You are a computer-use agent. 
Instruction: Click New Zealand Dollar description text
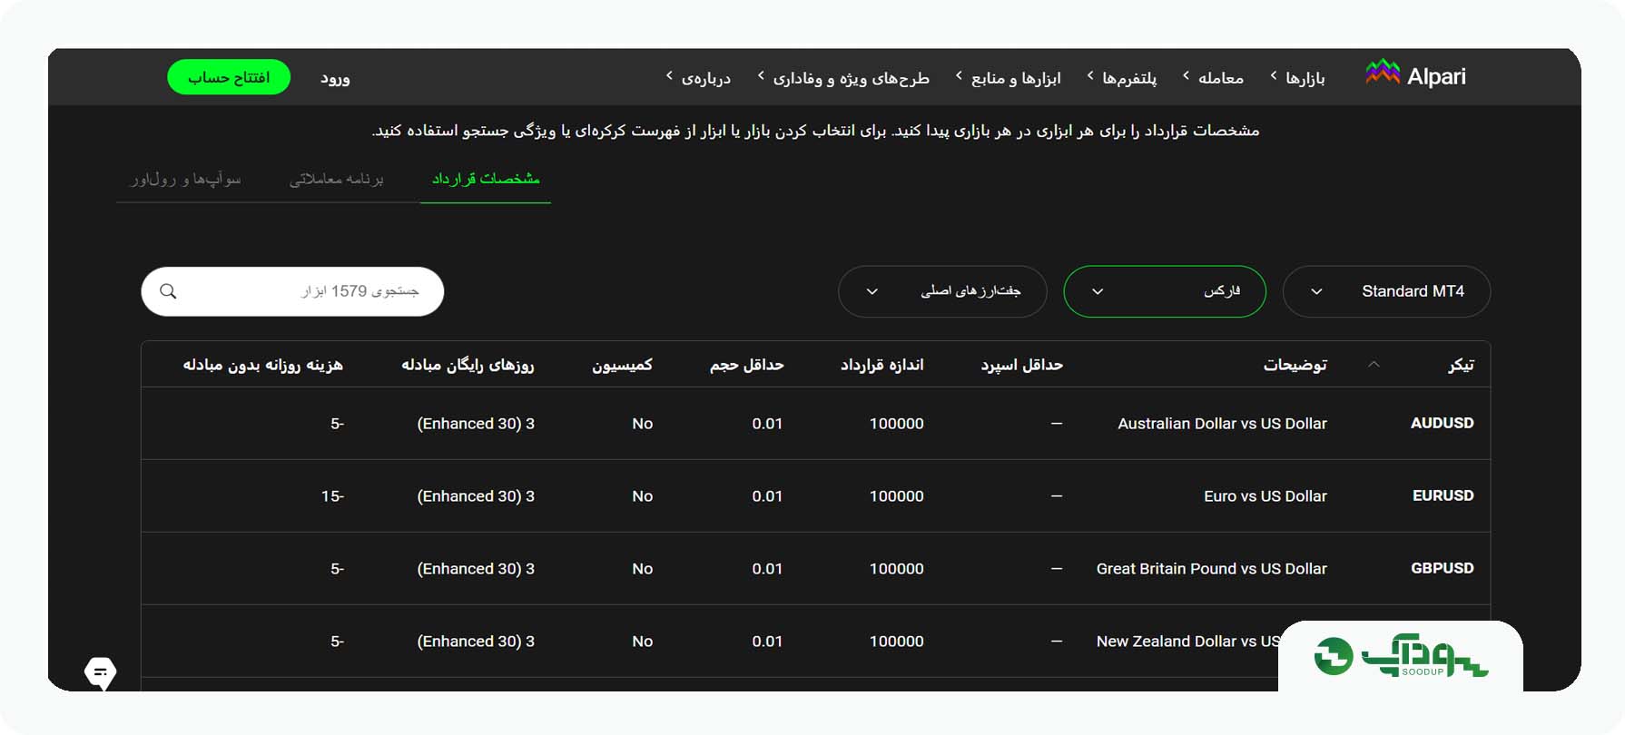tap(1187, 641)
